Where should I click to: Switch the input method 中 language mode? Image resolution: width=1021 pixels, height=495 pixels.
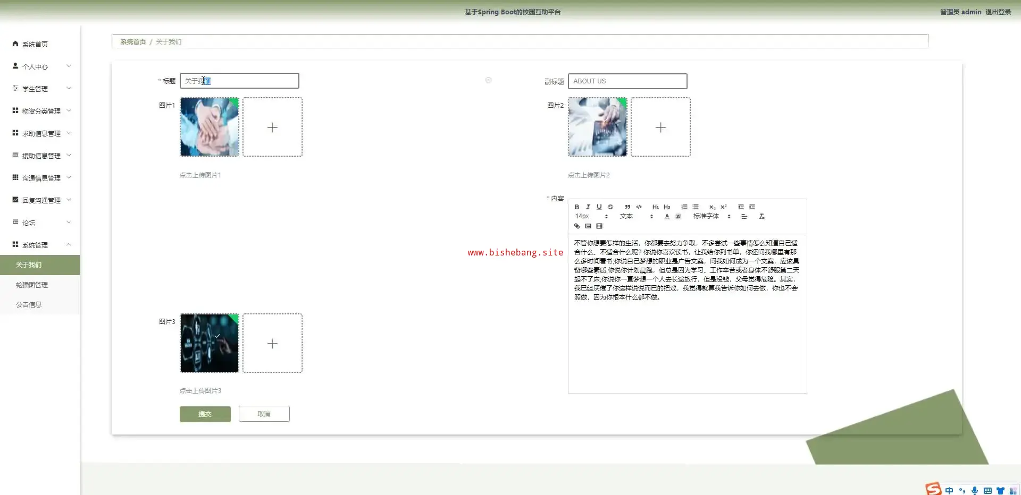tap(949, 491)
